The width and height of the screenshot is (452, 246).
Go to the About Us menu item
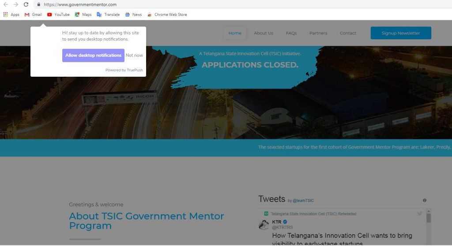(x=264, y=33)
